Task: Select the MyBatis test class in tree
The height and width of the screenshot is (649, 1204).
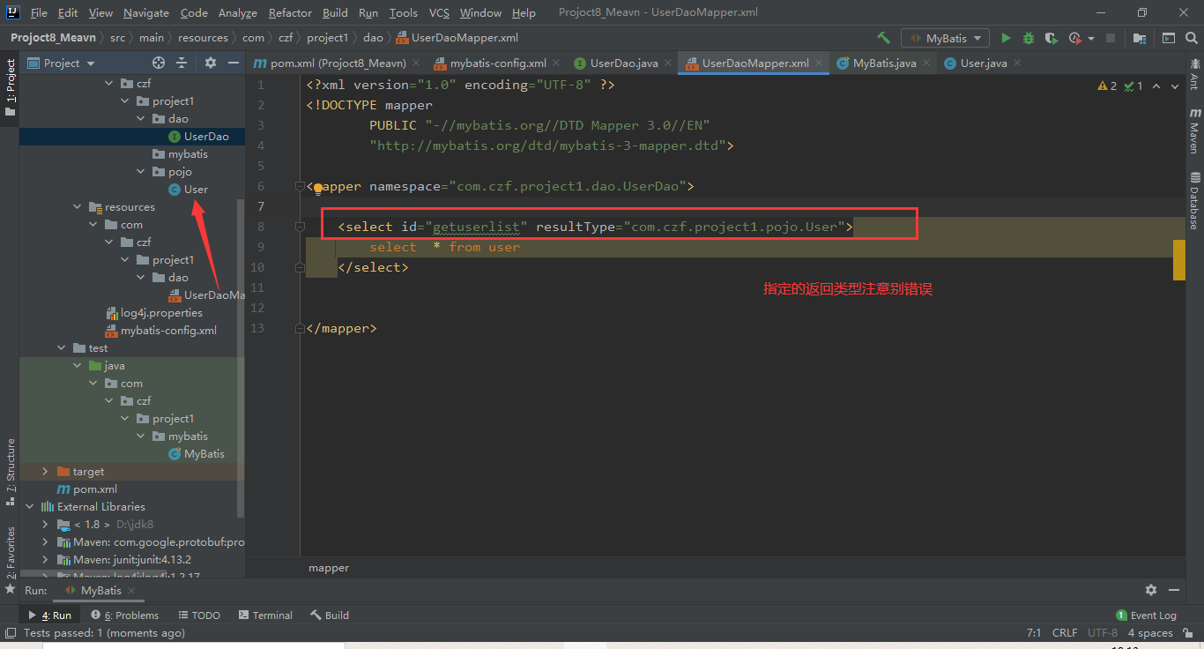Action: tap(204, 453)
